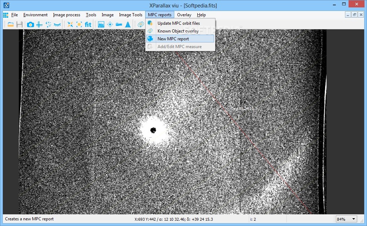Close the Softpedia.fits document window

(361, 15)
